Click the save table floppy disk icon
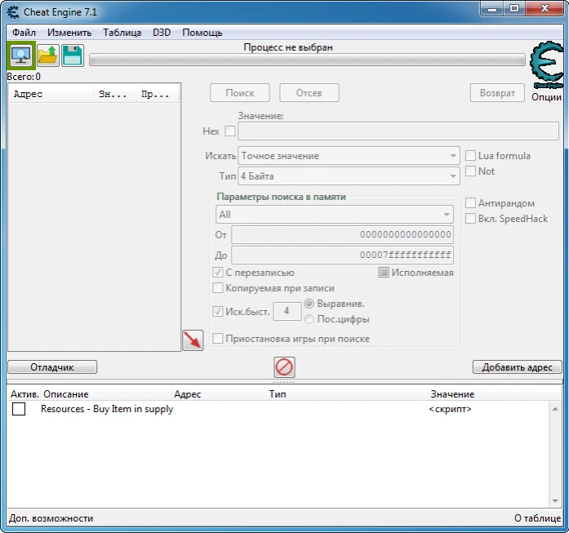Screen dimensions: 569x533 [x=73, y=56]
